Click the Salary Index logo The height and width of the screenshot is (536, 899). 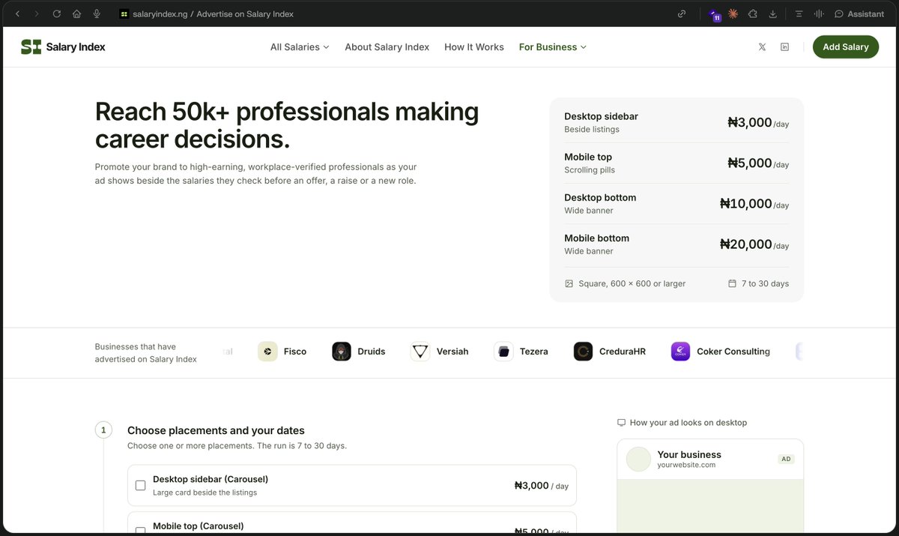click(x=63, y=46)
